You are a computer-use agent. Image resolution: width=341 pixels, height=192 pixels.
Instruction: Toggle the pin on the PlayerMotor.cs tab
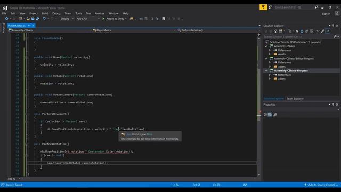coord(29,26)
